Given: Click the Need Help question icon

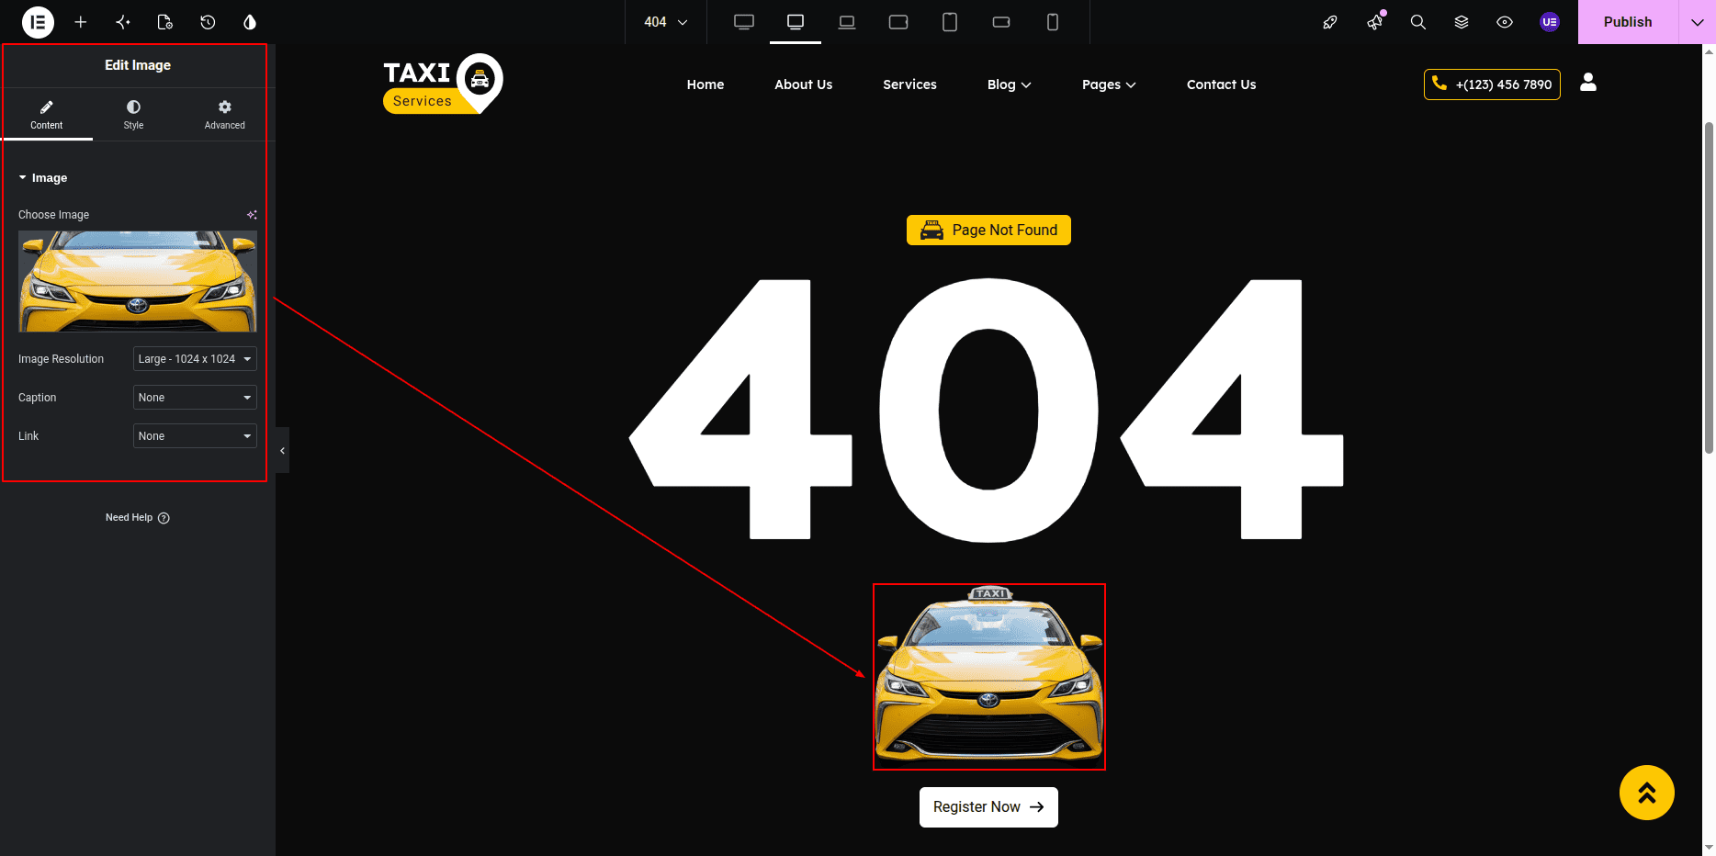Looking at the screenshot, I should click(x=164, y=518).
